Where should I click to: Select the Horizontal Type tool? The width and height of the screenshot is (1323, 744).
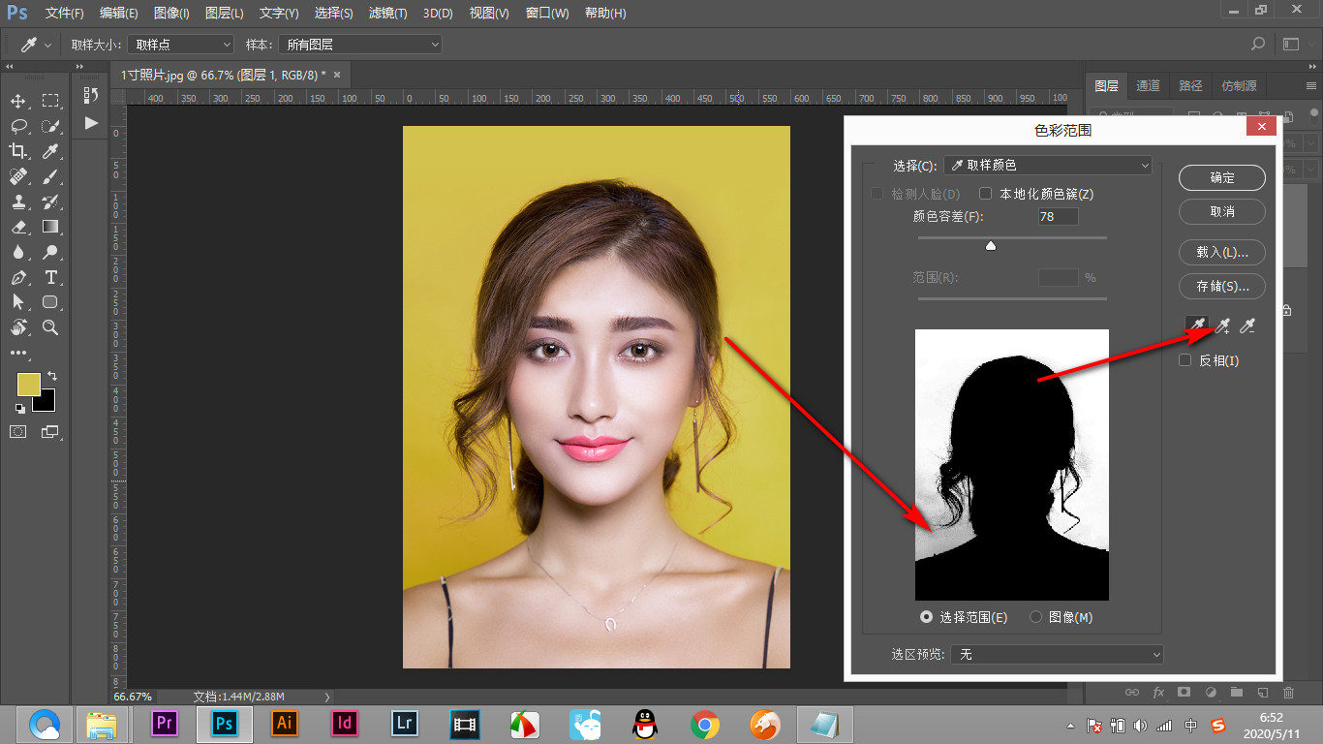click(x=50, y=277)
